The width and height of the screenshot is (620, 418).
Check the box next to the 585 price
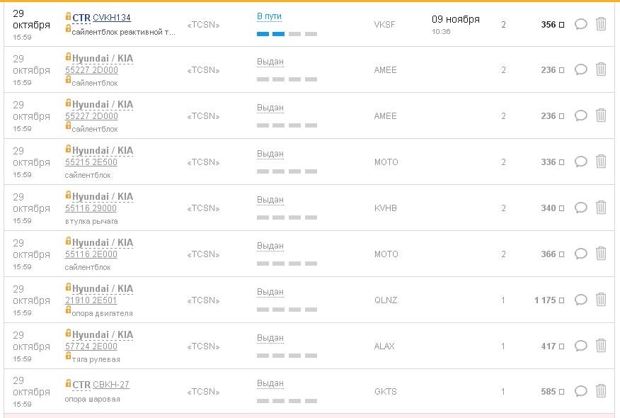[x=561, y=392]
